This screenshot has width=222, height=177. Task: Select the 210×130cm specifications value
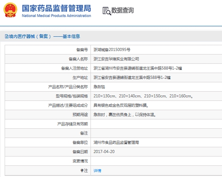point(143,96)
